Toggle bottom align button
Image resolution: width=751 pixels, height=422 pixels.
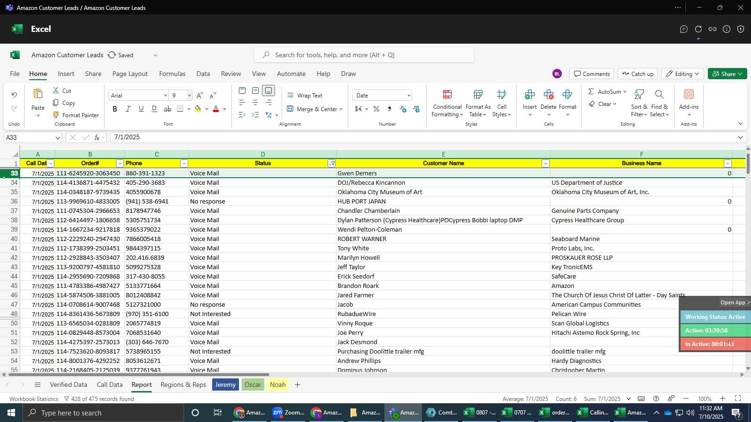coord(268,90)
